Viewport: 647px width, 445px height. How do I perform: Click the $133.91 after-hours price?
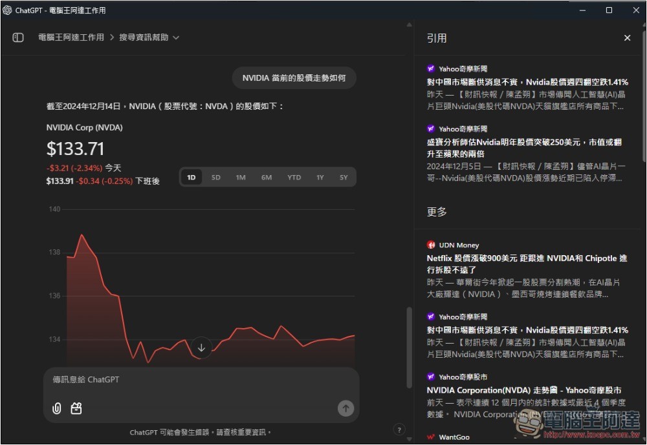click(x=60, y=181)
